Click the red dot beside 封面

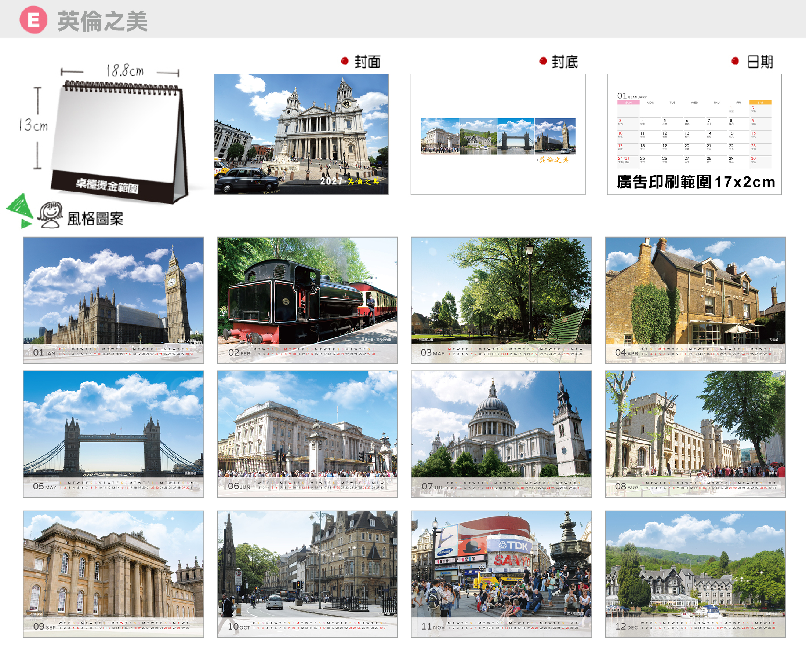point(345,61)
